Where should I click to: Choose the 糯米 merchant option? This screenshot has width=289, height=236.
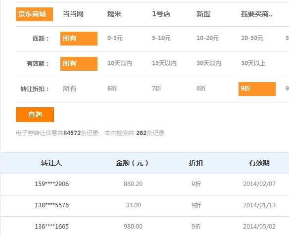tap(114, 14)
